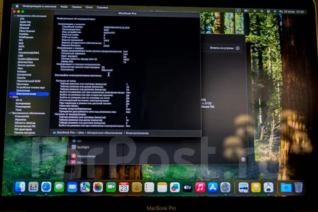The height and width of the screenshot is (212, 318).
Task: Open Siri in the Settings sidebar
Action: click(79, 141)
